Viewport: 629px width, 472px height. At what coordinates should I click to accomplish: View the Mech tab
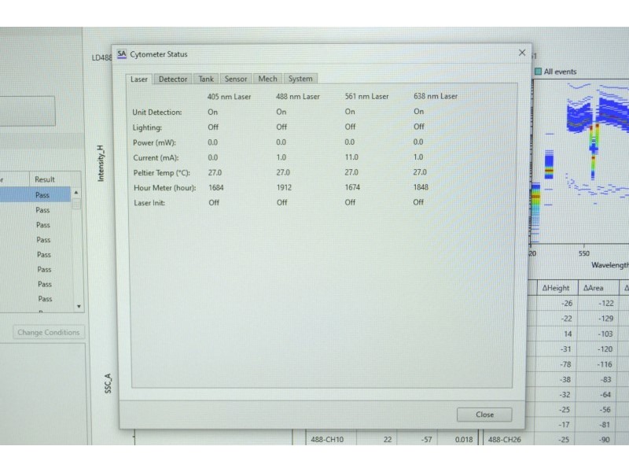point(267,79)
